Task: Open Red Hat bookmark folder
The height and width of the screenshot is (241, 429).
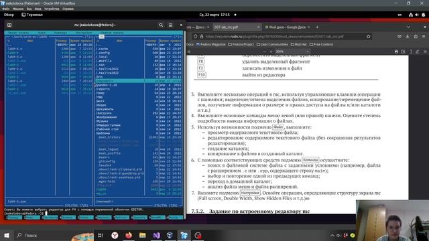Action: tap(298, 44)
